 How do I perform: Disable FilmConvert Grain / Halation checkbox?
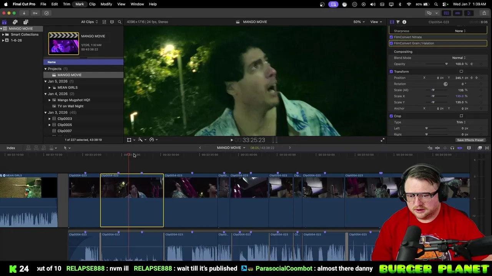[x=391, y=43]
